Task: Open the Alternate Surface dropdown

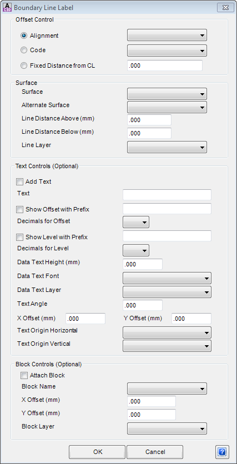Action: coord(167,107)
